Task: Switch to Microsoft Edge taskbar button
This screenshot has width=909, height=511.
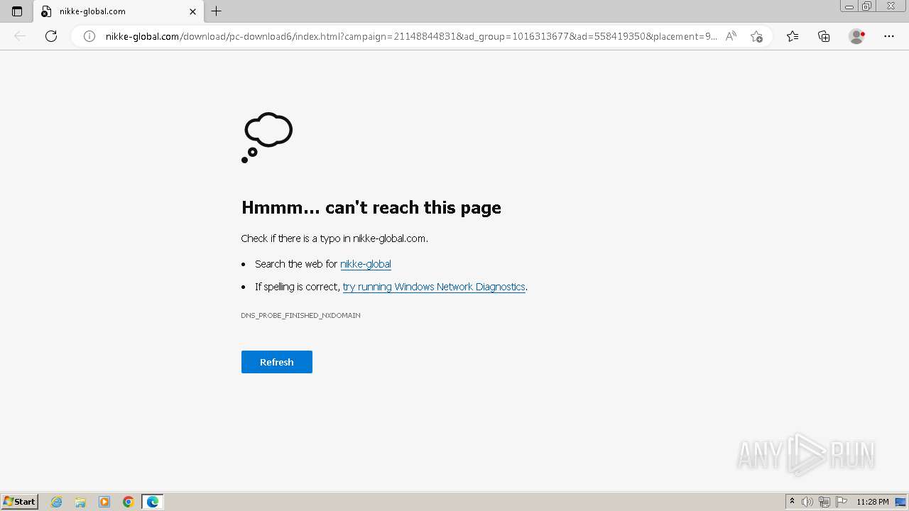Action: [153, 502]
